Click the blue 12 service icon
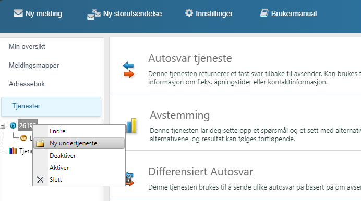 point(13,125)
